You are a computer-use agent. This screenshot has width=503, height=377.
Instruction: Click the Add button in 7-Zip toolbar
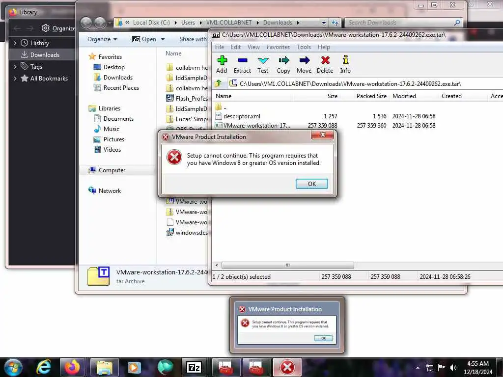coord(222,64)
